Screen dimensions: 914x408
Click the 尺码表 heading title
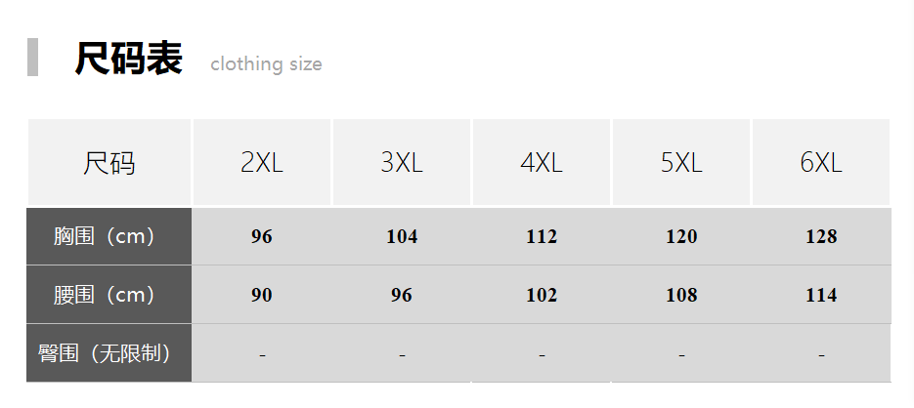point(128,60)
